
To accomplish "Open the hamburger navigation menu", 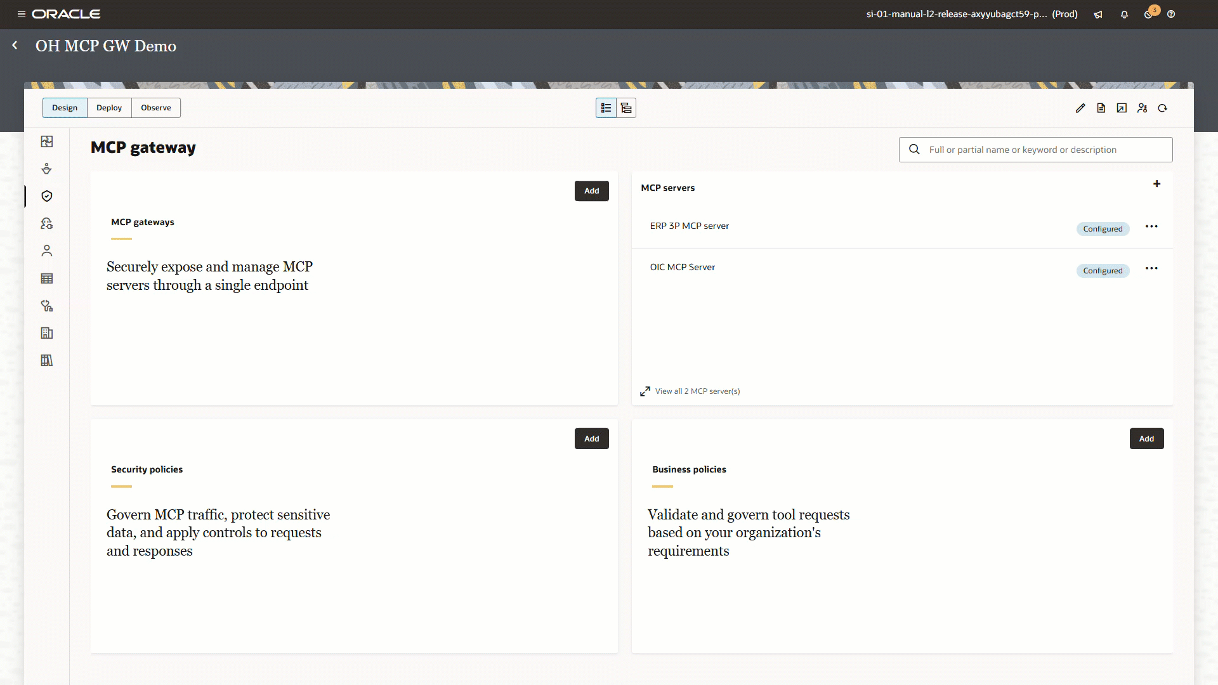I will pos(22,14).
